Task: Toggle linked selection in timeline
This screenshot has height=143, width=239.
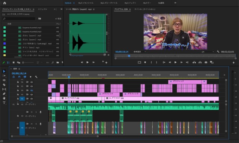Action: (25, 77)
